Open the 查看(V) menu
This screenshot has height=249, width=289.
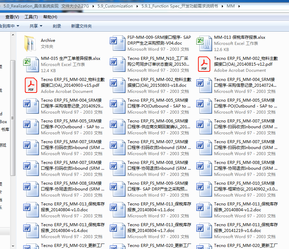(12, 17)
